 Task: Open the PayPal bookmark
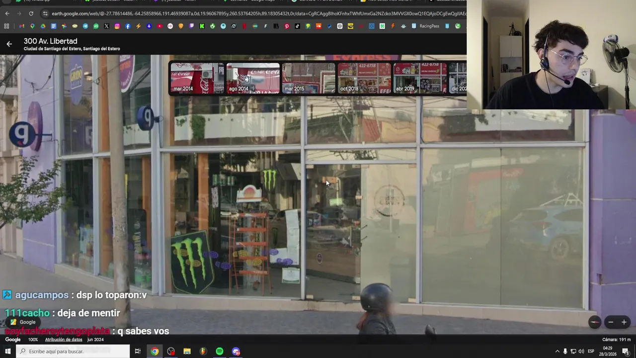click(329, 26)
